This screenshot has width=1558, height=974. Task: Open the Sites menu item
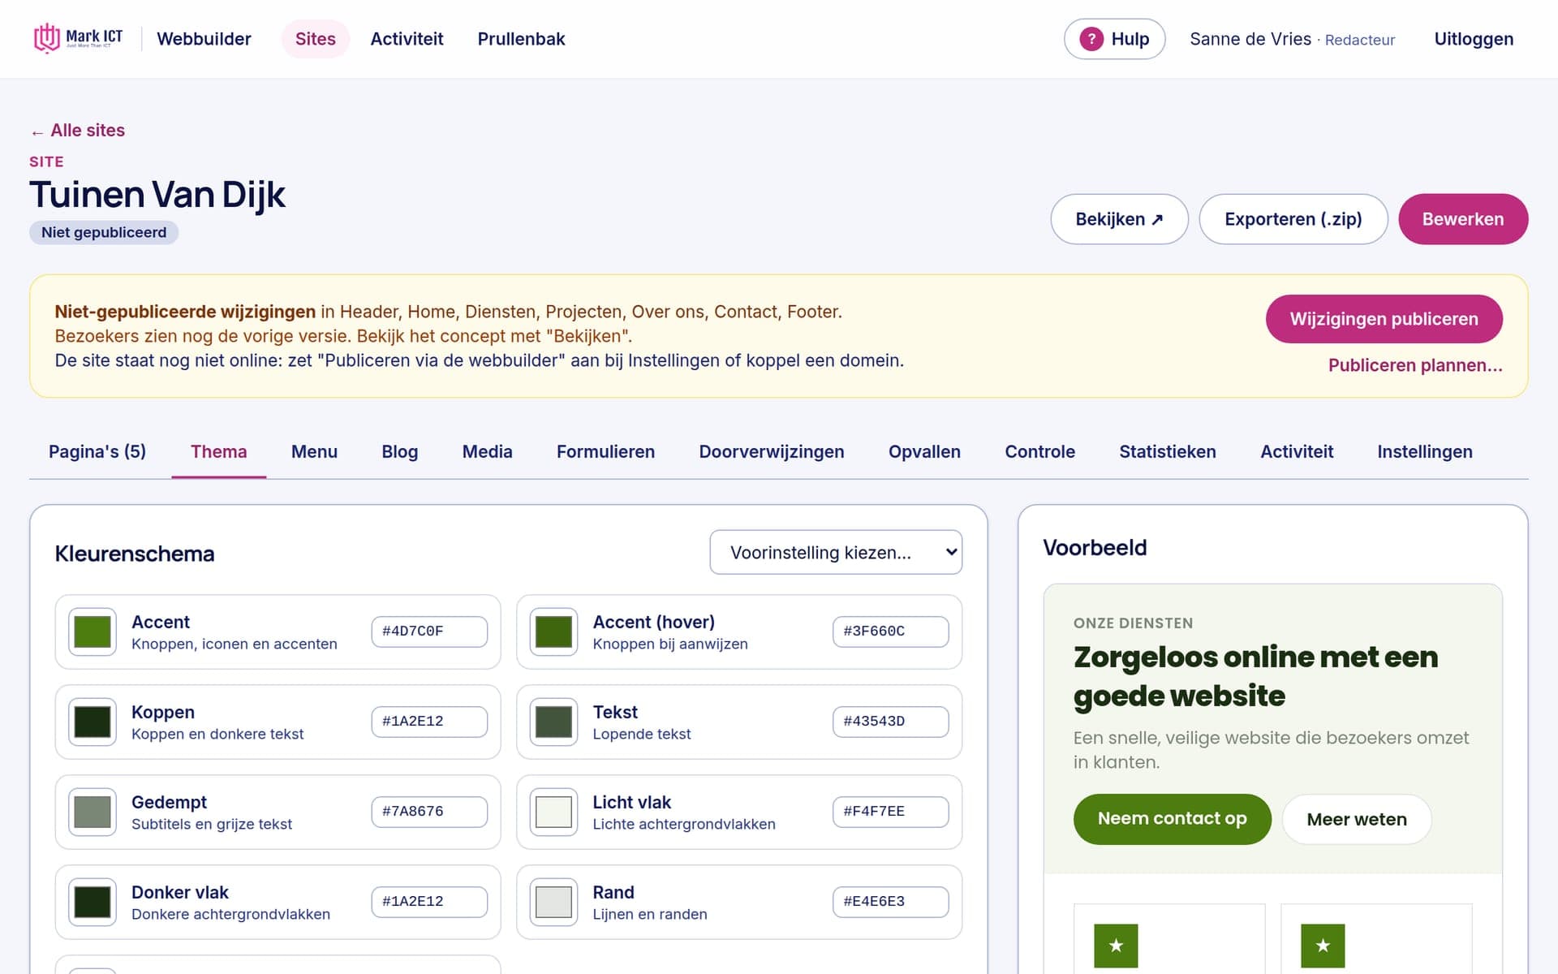[315, 39]
